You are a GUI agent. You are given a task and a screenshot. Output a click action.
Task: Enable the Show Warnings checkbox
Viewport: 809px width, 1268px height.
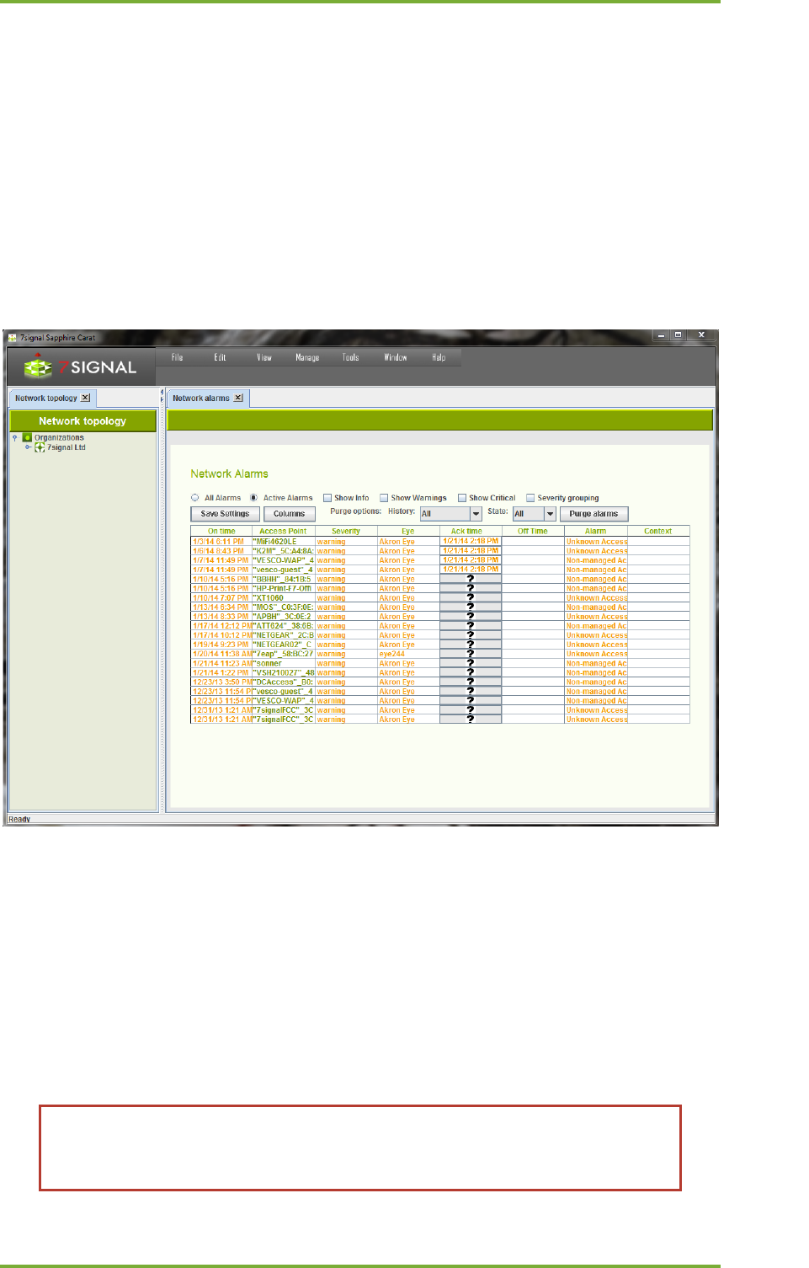pos(384,498)
